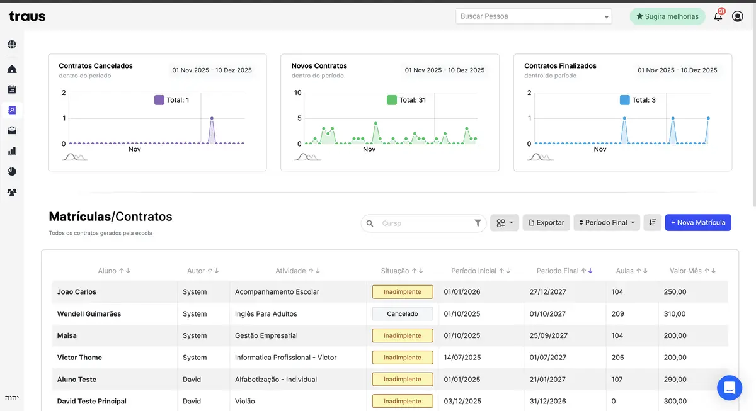The image size is (756, 411).
Task: Click the briefcase icon in sidebar
Action: (12, 130)
